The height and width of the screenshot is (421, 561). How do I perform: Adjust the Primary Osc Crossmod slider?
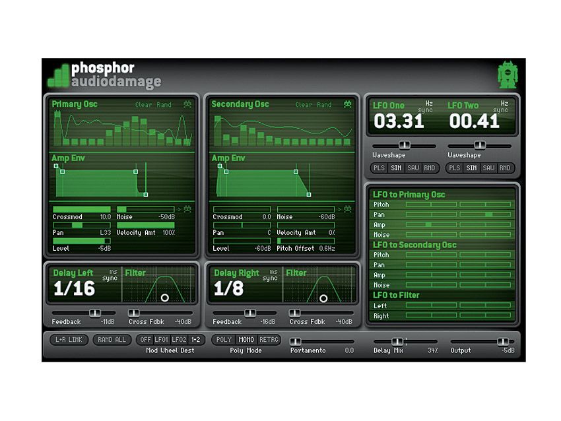[x=82, y=209]
